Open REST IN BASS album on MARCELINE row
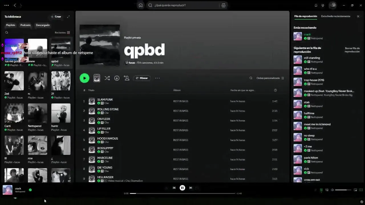 click(x=181, y=159)
